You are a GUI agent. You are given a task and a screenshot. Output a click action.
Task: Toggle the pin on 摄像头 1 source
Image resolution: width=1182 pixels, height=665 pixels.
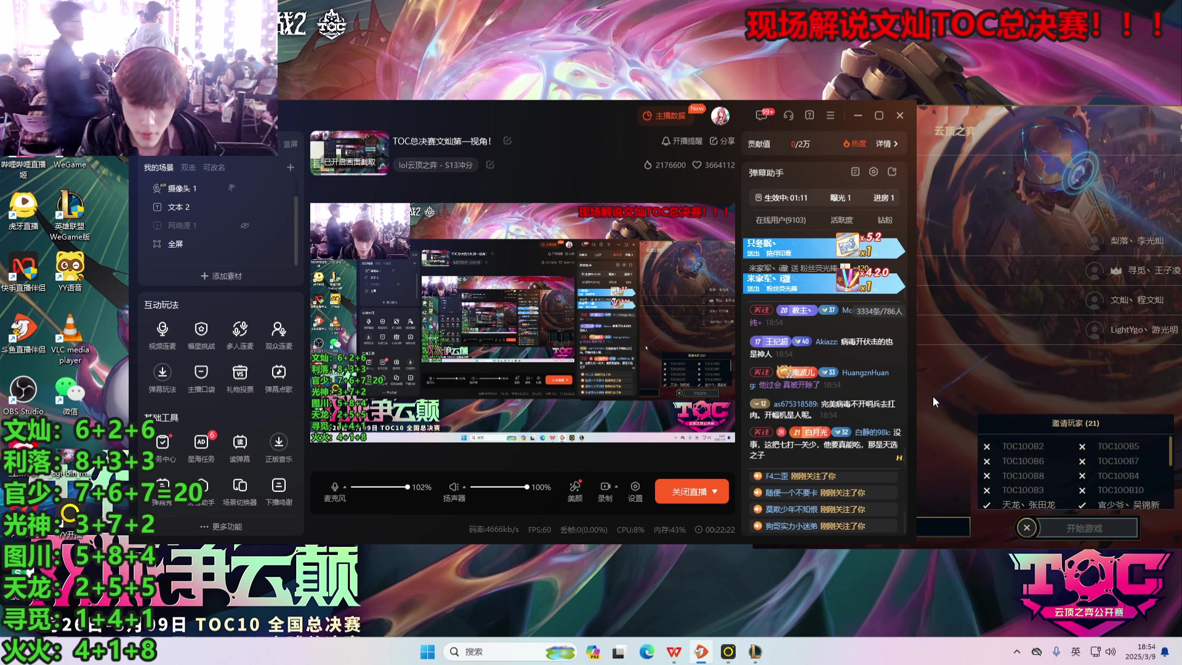click(231, 187)
